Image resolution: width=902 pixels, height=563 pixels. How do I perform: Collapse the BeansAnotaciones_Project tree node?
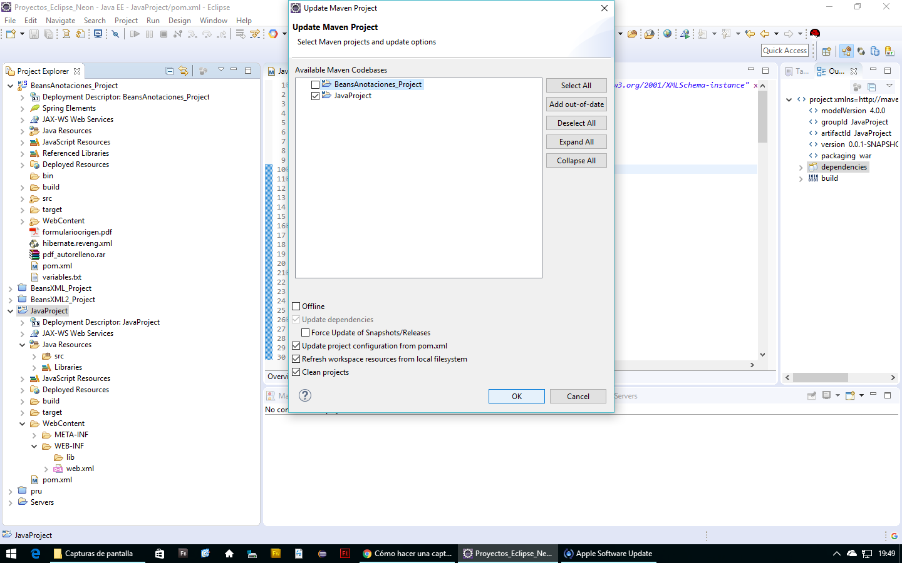pos(10,86)
